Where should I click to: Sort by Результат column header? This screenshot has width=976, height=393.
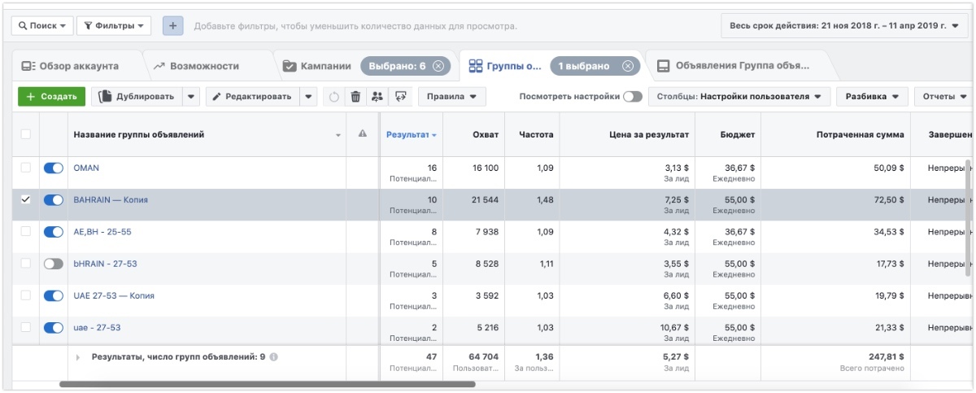coord(411,134)
